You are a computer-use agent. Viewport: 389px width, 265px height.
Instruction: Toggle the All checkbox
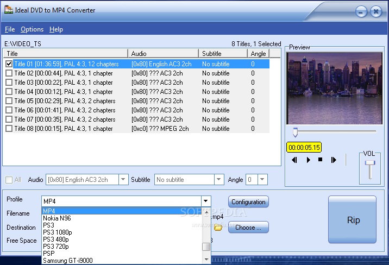[x=9, y=180]
